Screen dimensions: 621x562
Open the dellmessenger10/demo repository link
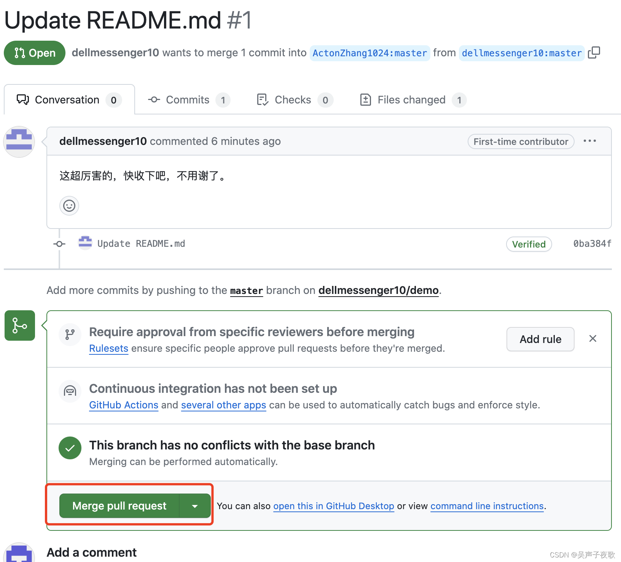coord(379,290)
